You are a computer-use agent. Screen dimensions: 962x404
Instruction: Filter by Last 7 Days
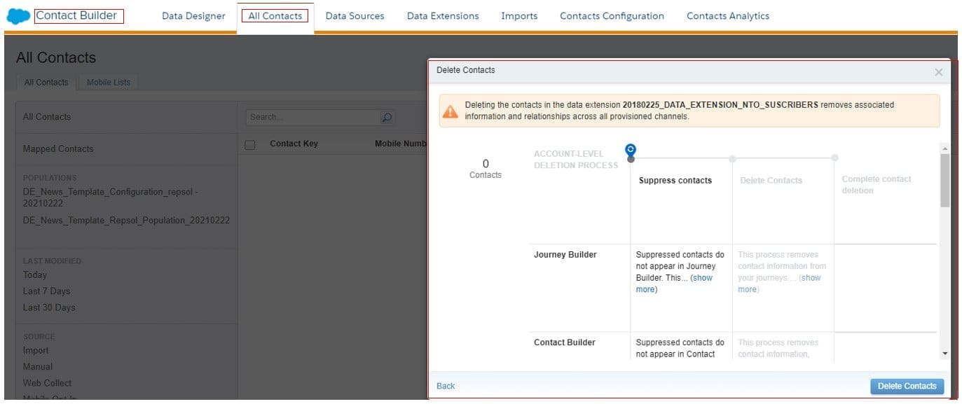46,291
